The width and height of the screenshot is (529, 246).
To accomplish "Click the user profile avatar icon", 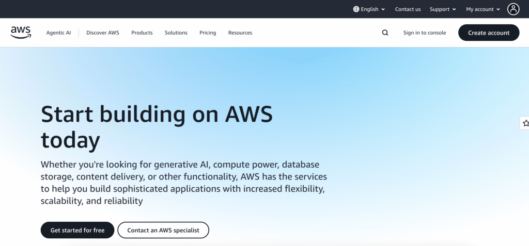I will click(513, 9).
